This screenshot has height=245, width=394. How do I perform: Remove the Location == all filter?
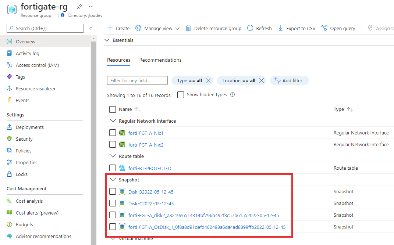262,80
